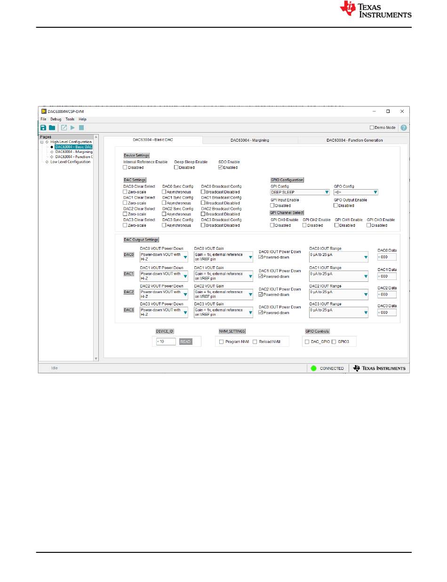This screenshot has height=582, width=447.
Task: Toggle DAC2 Broadcast Config checkbox
Action: pyautogui.click(x=203, y=214)
